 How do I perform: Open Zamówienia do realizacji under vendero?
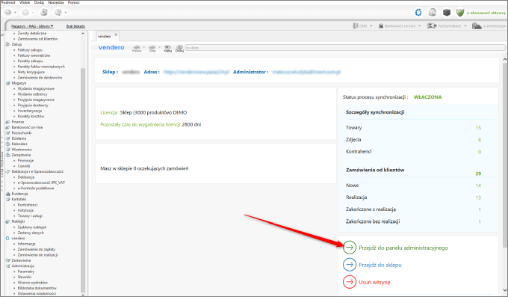pyautogui.click(x=37, y=255)
